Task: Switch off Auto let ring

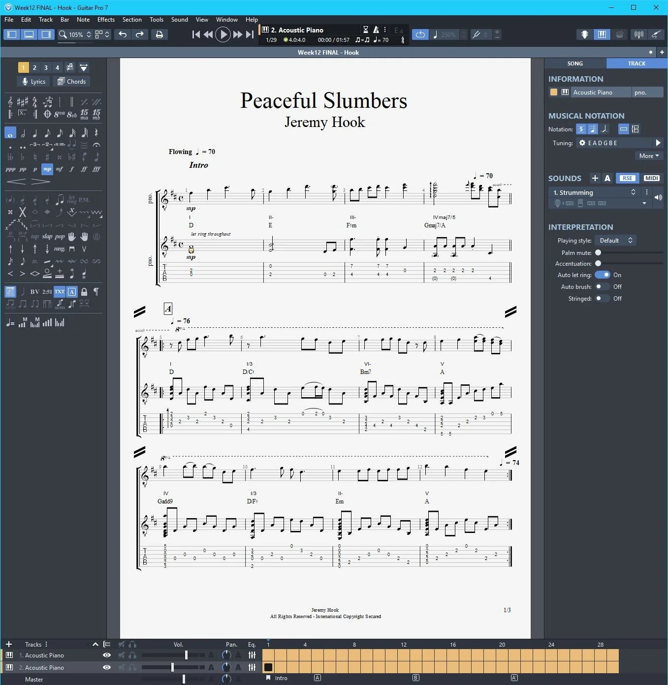Action: pos(602,275)
